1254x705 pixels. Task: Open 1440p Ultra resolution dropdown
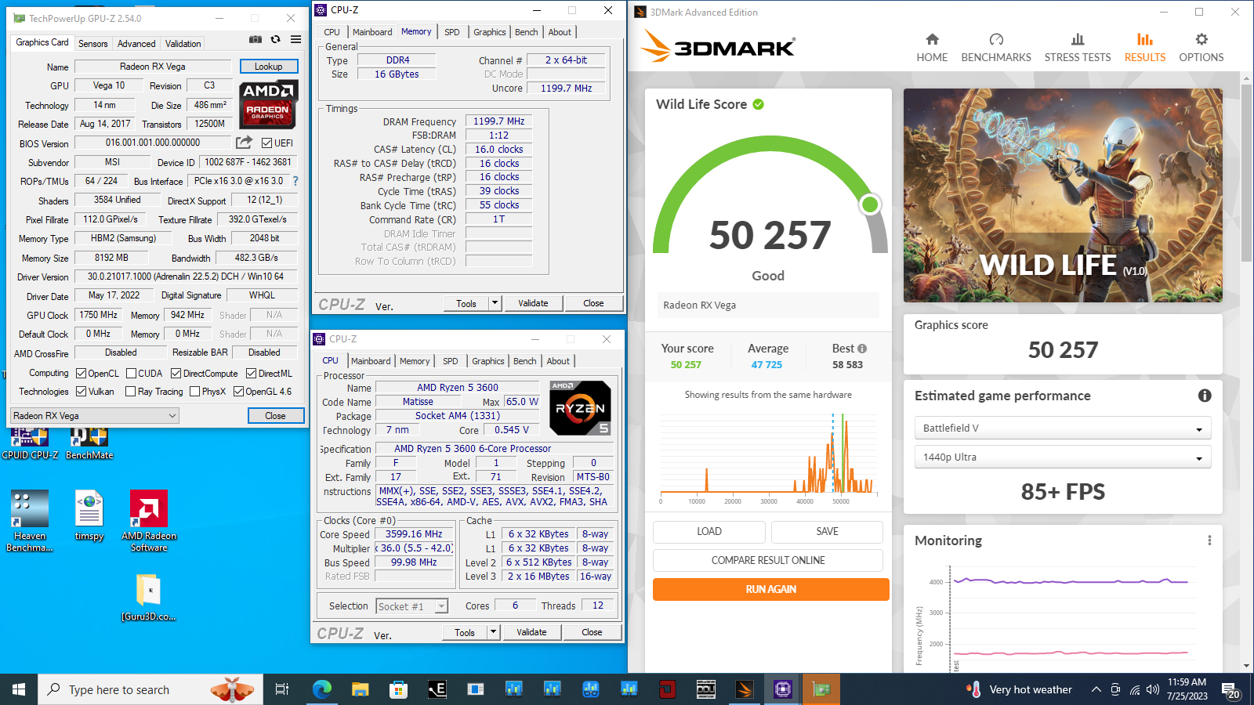[1063, 457]
